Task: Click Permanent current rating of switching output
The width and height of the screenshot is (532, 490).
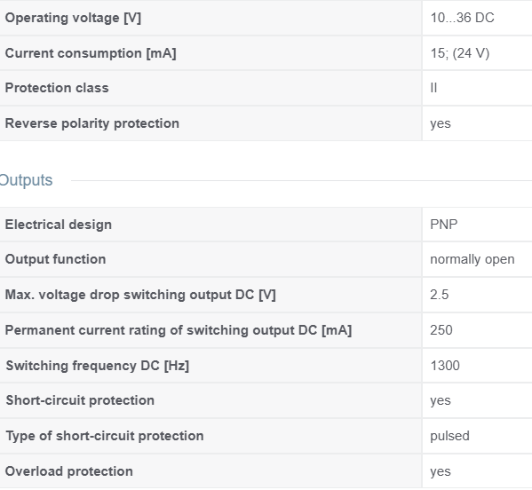Action: [179, 330]
